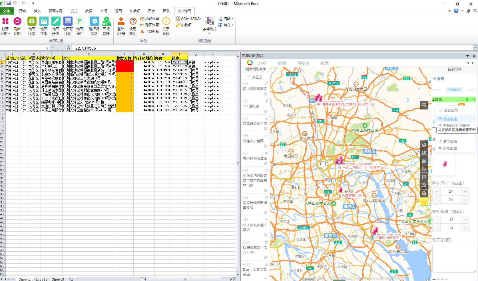Launch the 地图绘图 drawing tool
The image size is (478, 281).
click(56, 26)
